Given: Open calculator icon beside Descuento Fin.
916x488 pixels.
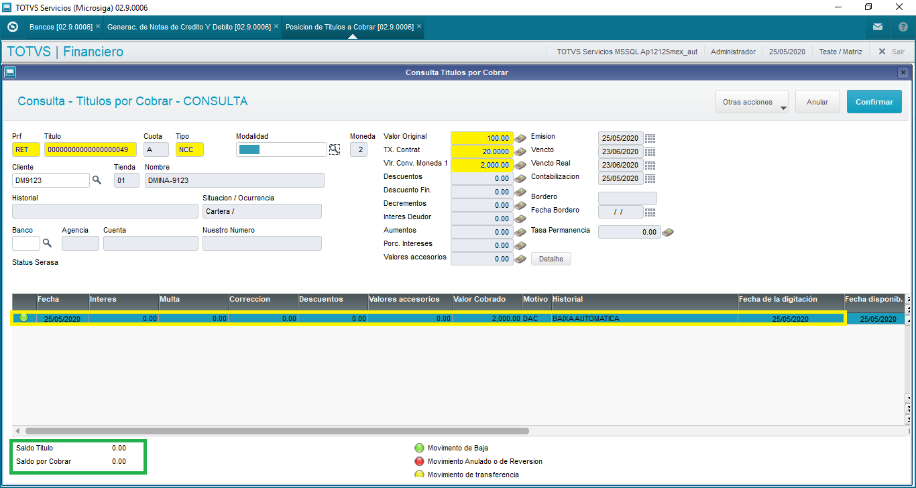Looking at the screenshot, I should click(x=520, y=192).
